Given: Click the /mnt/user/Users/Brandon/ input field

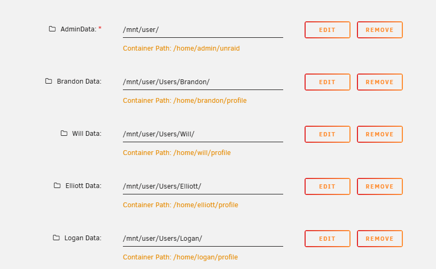Looking at the screenshot, I should point(203,82).
